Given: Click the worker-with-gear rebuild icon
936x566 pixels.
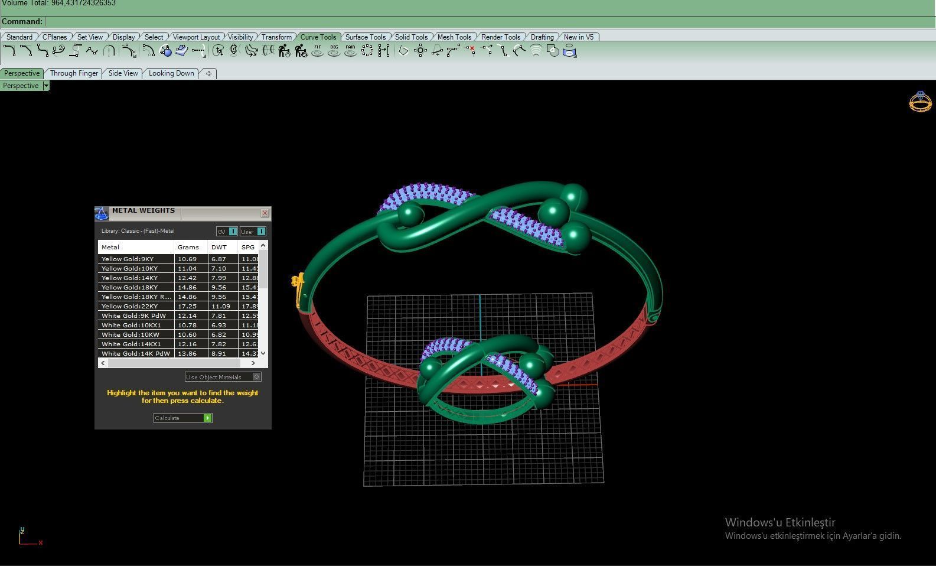Looking at the screenshot, I should coord(301,51).
